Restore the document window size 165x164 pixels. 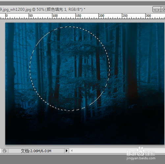(x=163, y=9)
